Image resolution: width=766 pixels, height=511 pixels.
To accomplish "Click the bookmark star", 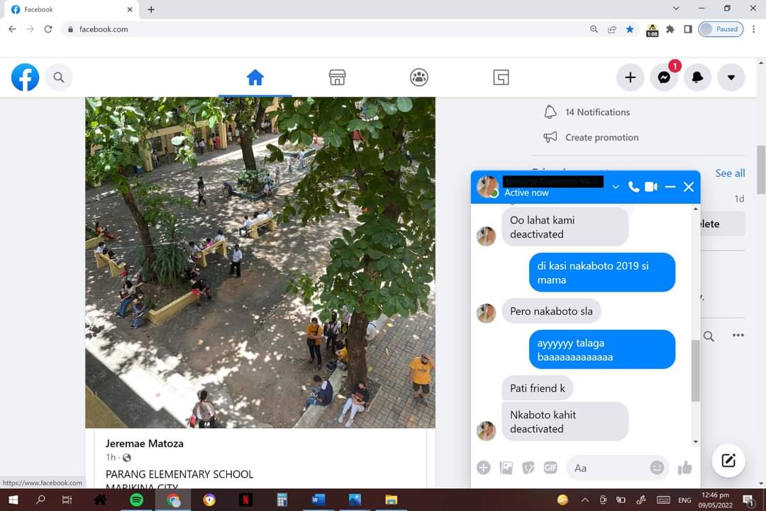I will point(630,29).
